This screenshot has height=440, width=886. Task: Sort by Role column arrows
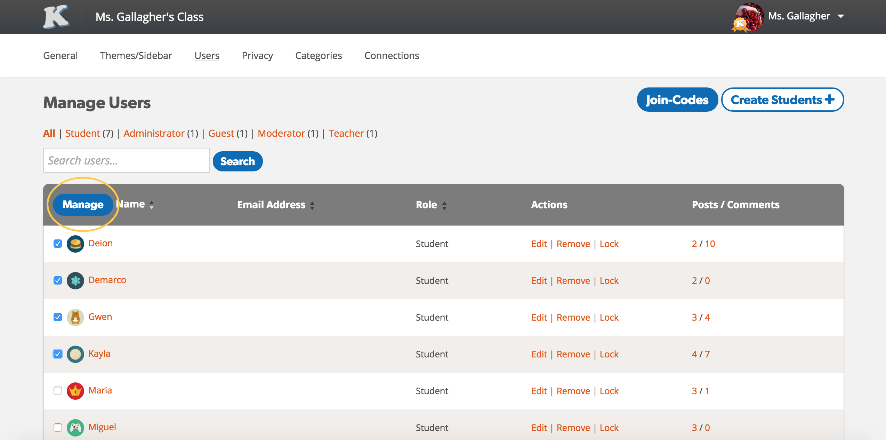click(444, 205)
